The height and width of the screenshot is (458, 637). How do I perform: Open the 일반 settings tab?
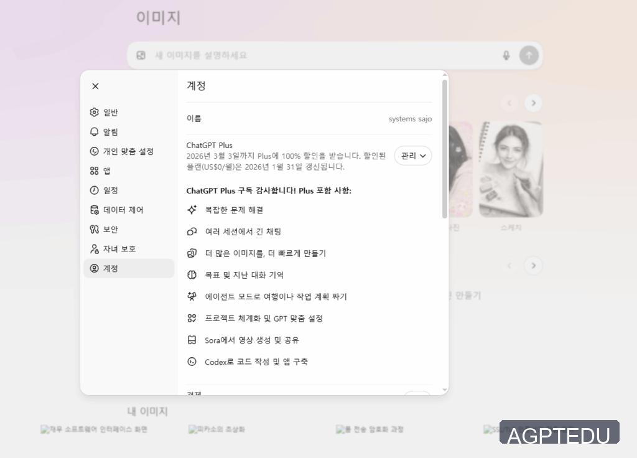coord(129,112)
